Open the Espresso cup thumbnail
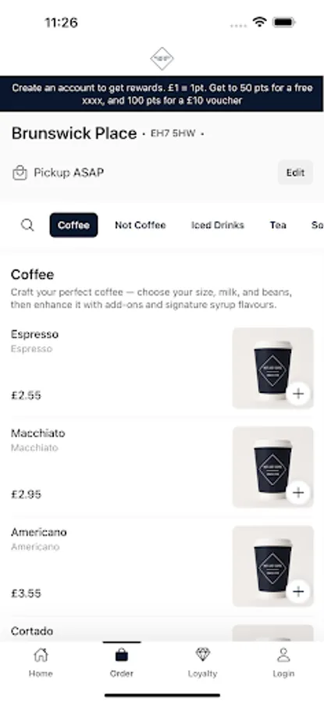 (273, 368)
